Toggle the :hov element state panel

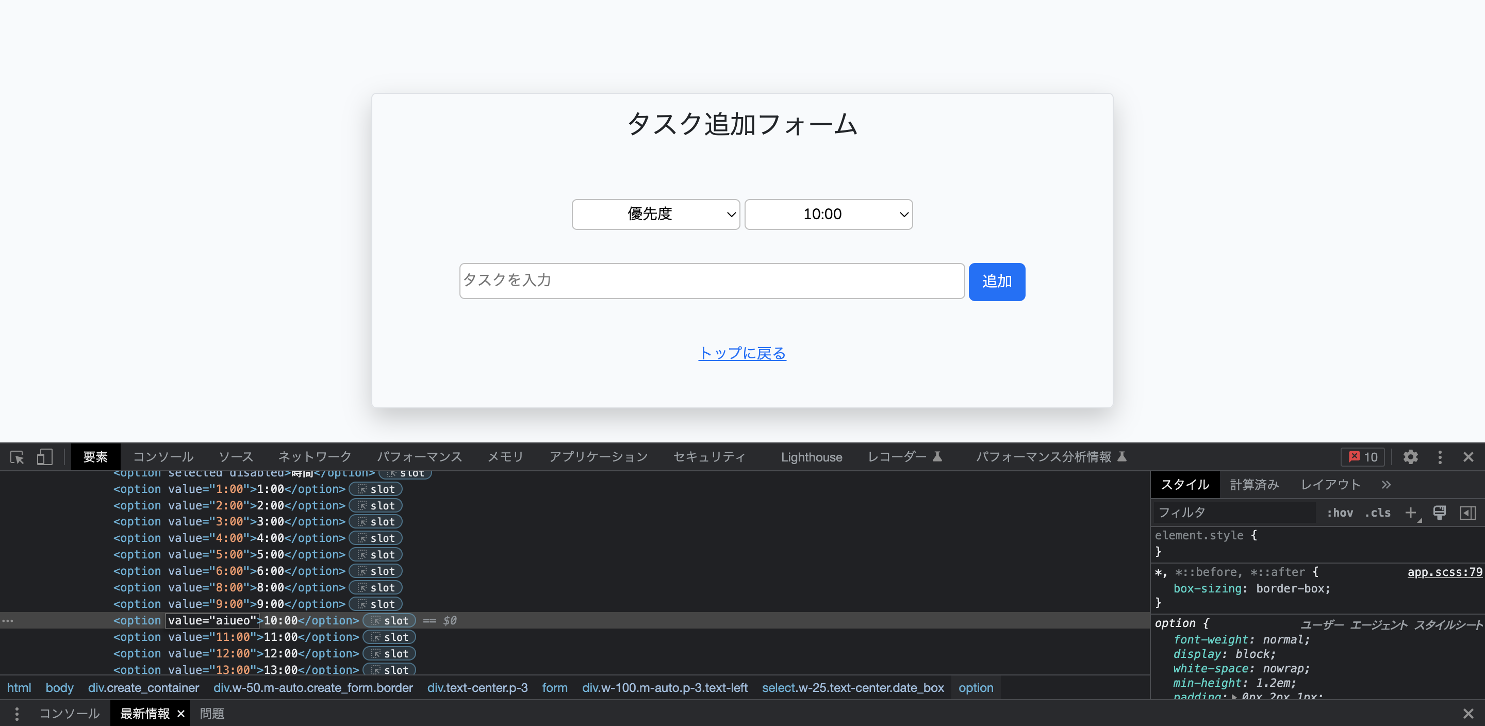pos(1340,512)
